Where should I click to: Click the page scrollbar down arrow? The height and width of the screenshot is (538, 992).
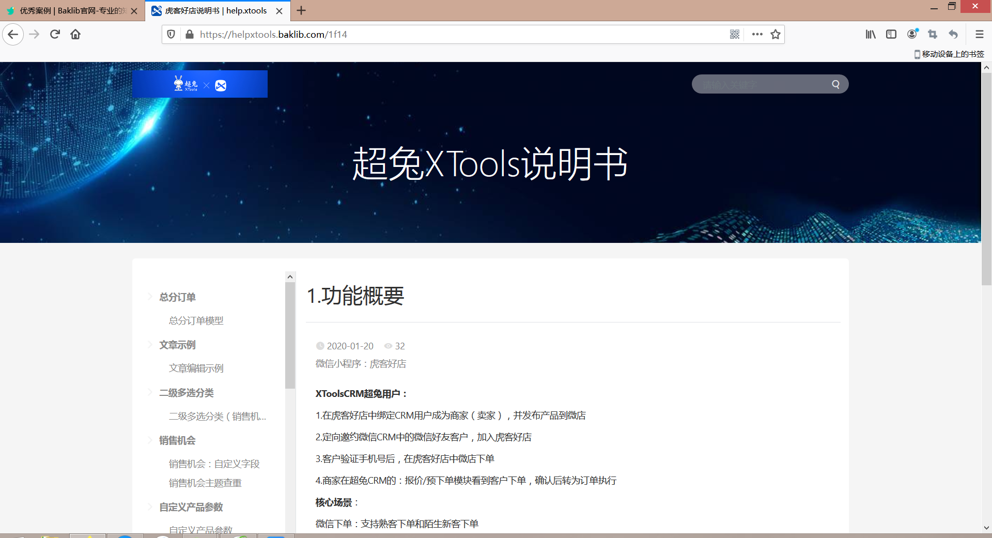986,528
